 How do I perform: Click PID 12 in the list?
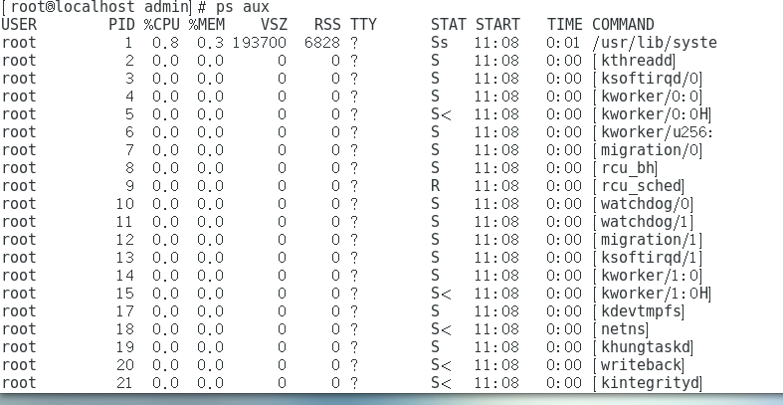point(125,240)
